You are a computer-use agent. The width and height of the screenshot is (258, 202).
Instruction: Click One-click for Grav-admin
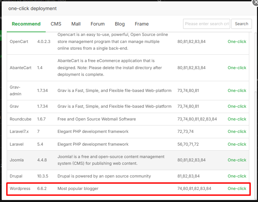point(237,91)
